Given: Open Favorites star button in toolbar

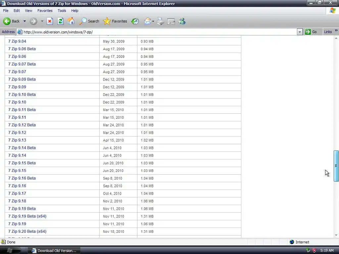Looking at the screenshot, I should tap(115, 21).
